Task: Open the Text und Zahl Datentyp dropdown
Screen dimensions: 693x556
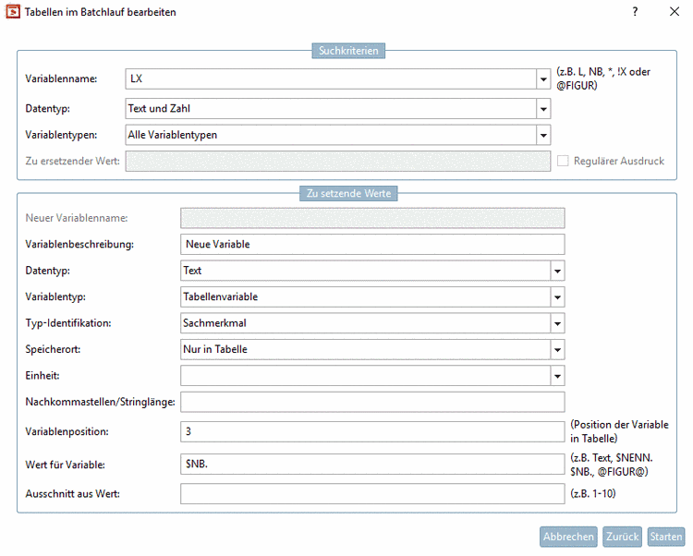Action: [543, 109]
